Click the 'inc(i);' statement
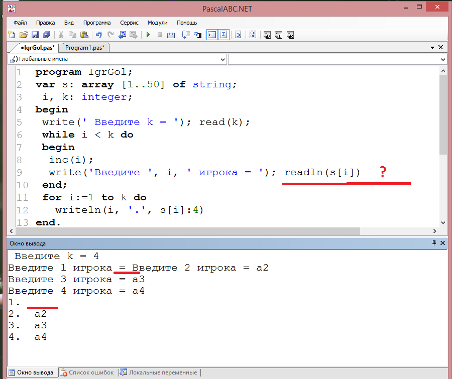This screenshot has height=379, width=452. tap(71, 160)
